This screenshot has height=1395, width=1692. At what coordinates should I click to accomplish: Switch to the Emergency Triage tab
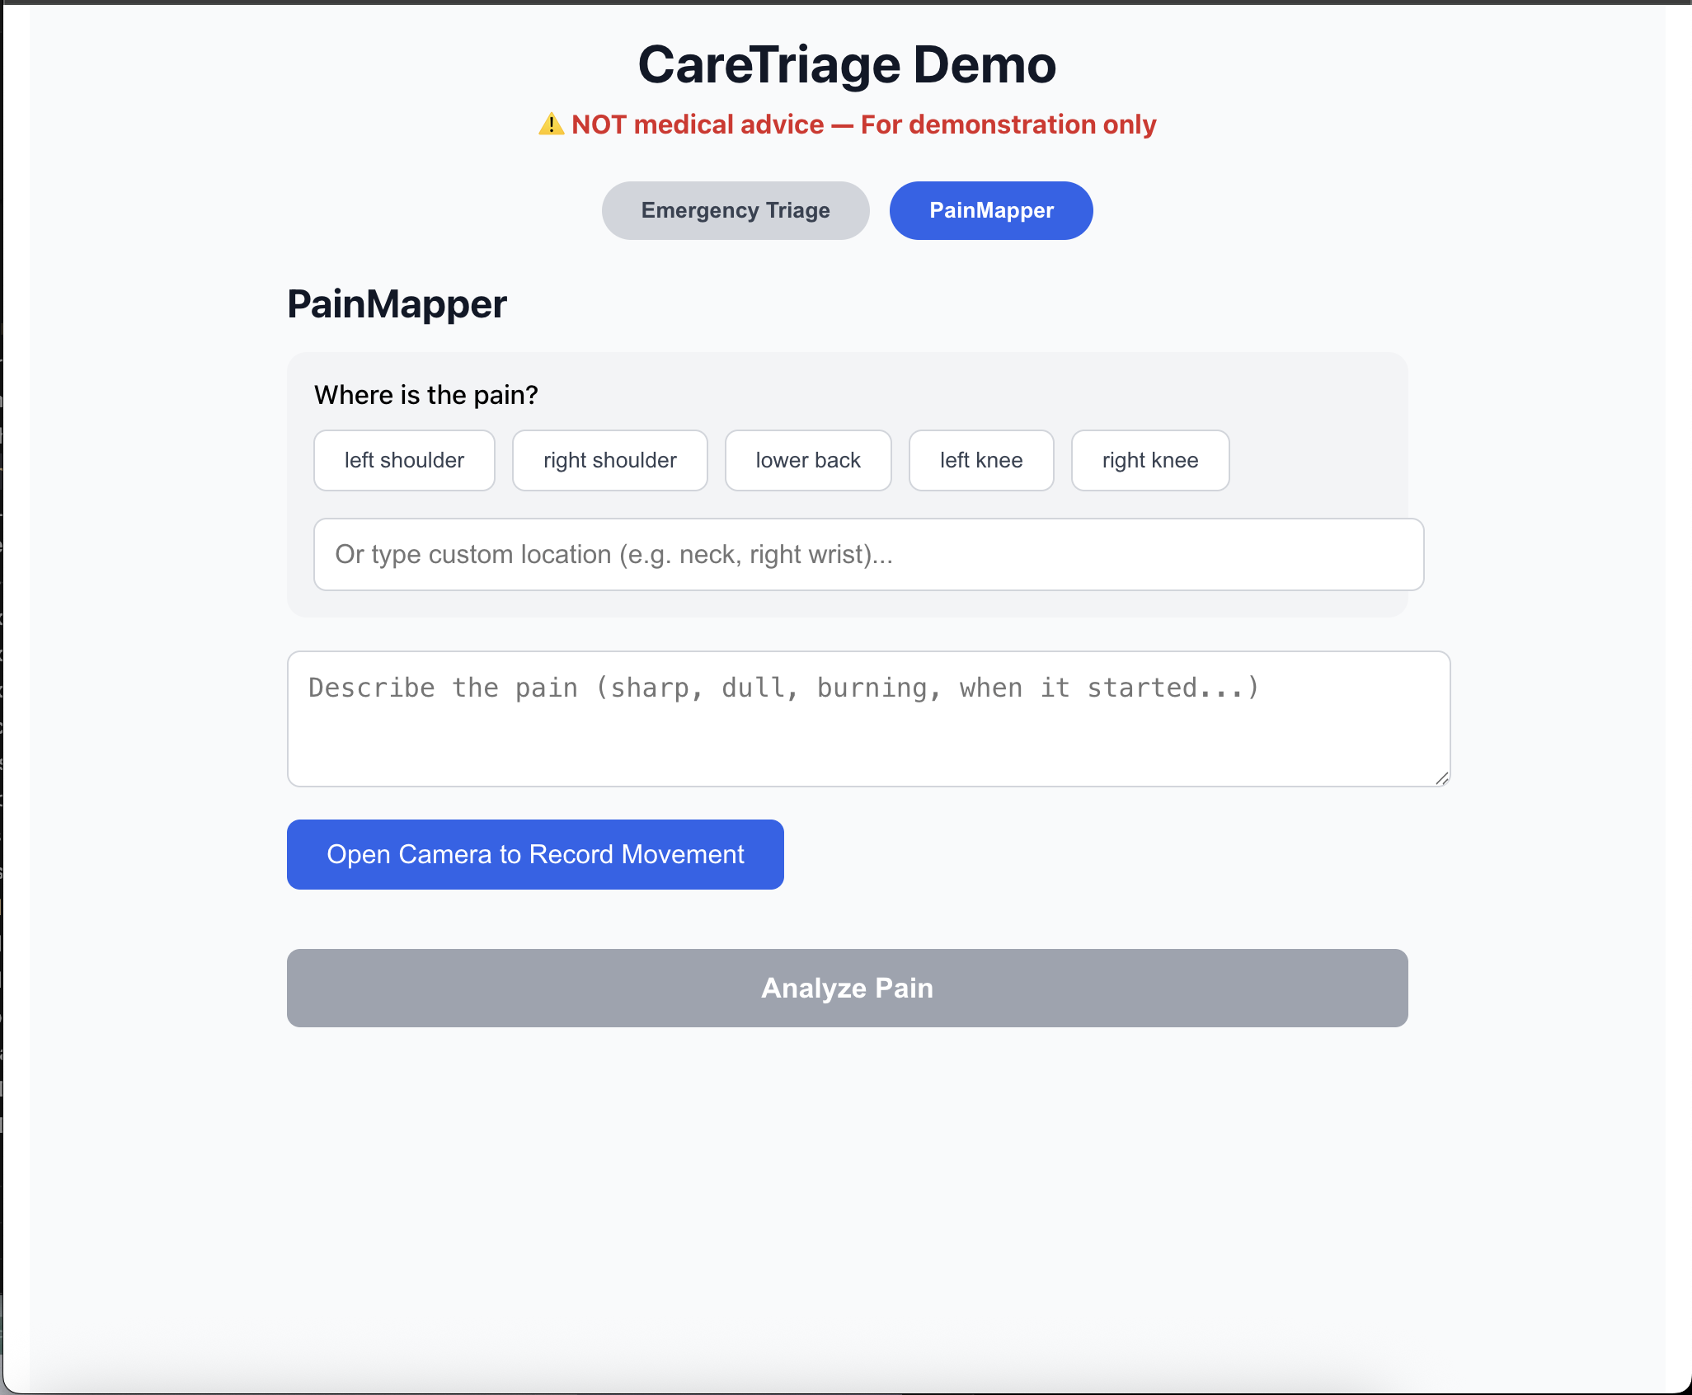click(x=735, y=211)
